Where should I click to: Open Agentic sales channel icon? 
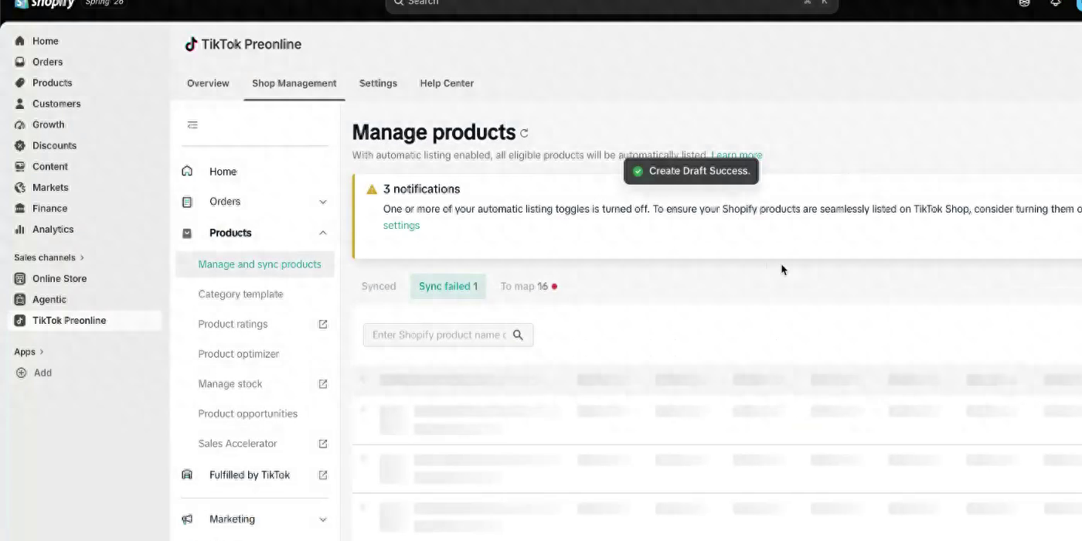click(x=20, y=299)
